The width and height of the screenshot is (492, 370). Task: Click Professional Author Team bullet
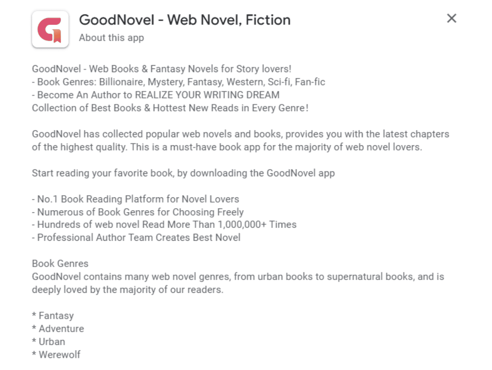(x=137, y=238)
